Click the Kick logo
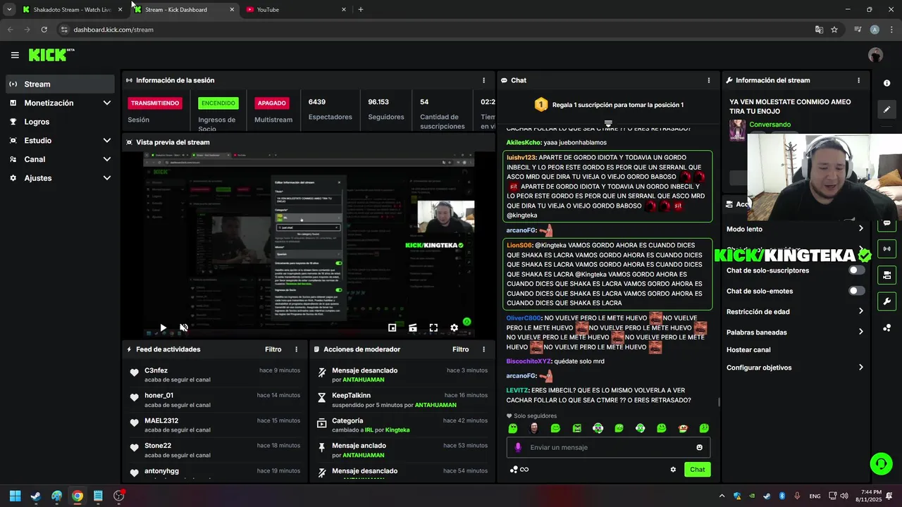This screenshot has height=507, width=902. pos(51,55)
